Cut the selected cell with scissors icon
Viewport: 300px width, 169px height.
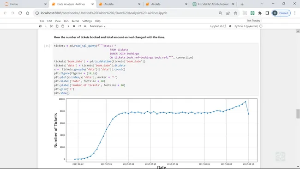tap(51, 26)
